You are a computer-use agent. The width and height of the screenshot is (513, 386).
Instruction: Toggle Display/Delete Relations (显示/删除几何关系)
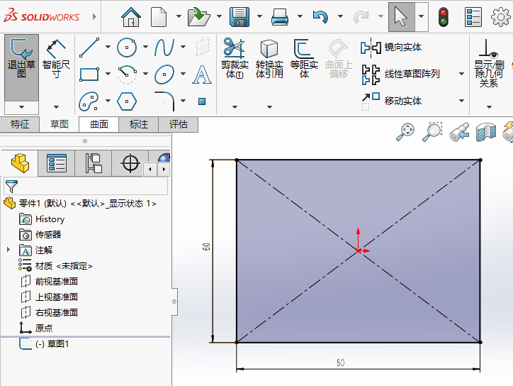[x=488, y=62]
